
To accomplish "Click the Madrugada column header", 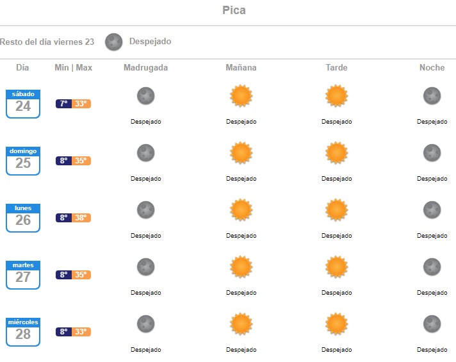I will click(146, 68).
